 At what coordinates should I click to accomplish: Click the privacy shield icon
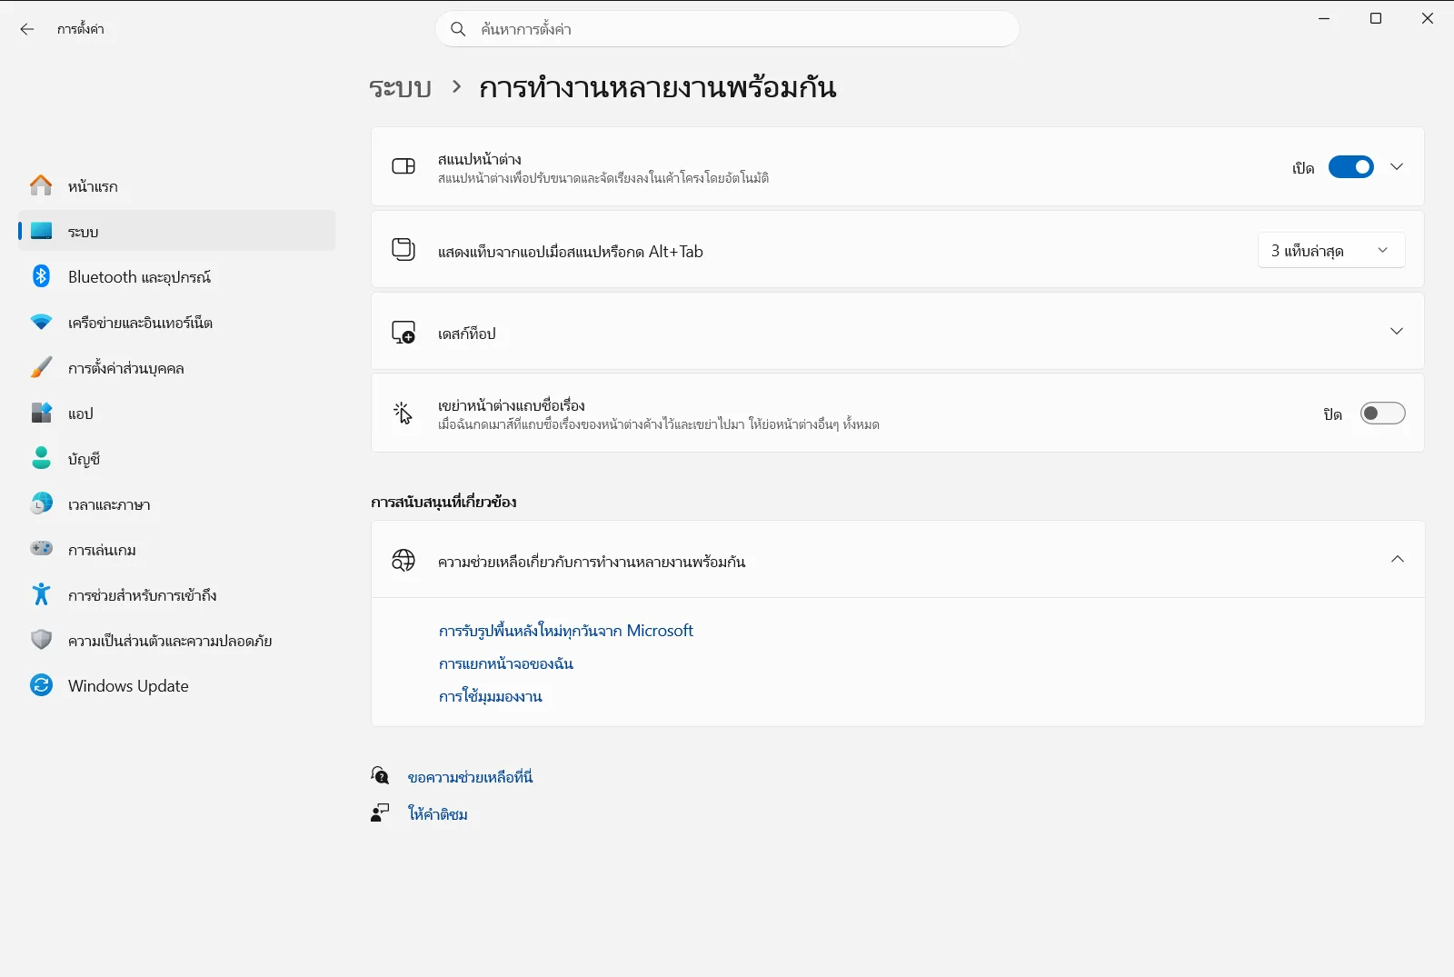[41, 640]
